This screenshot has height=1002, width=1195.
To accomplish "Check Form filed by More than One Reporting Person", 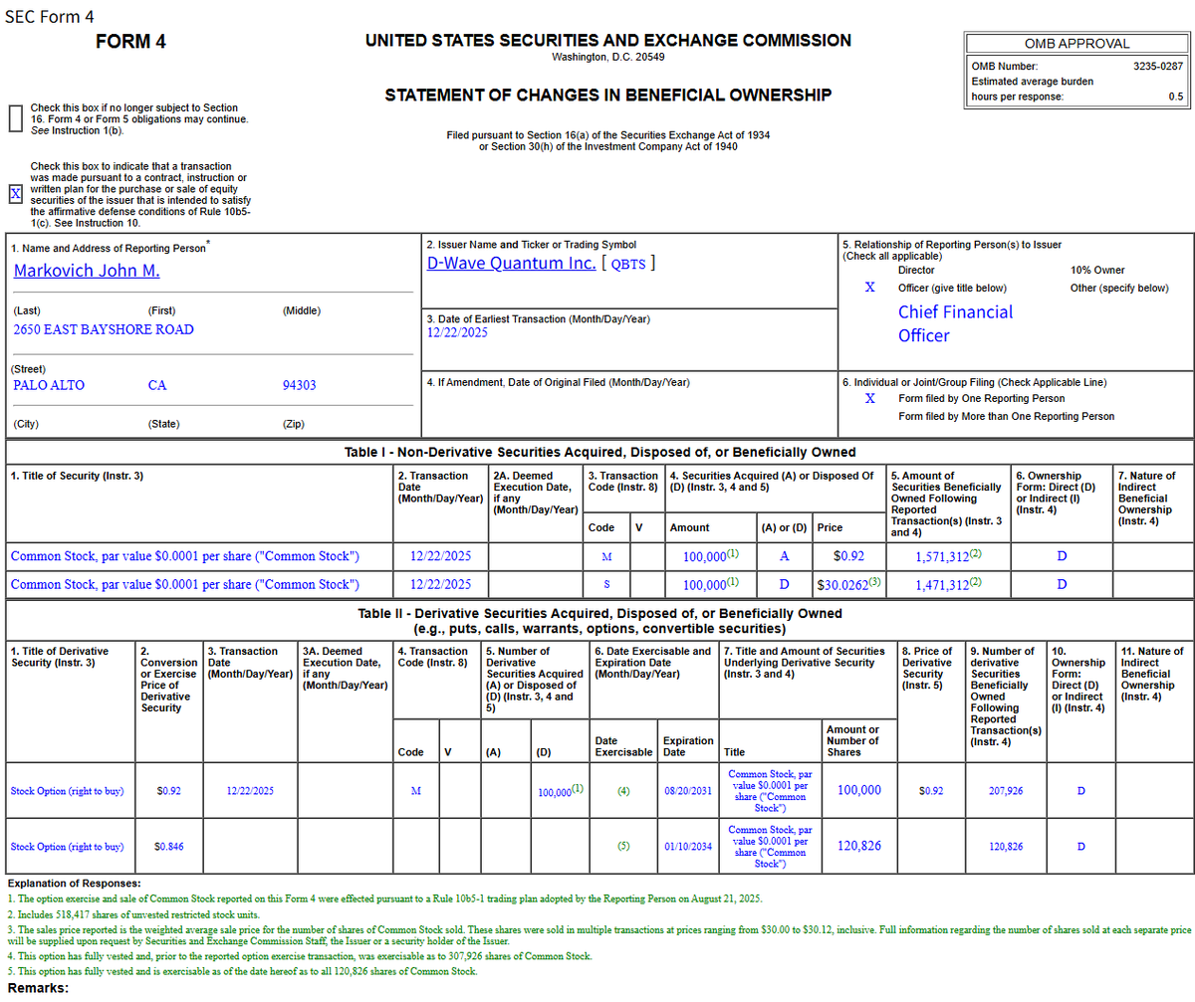I will [x=869, y=417].
